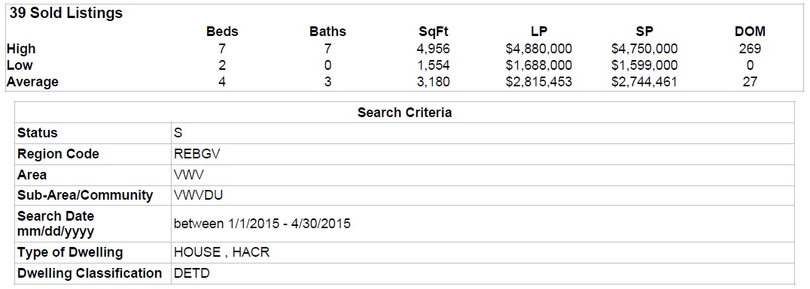The height and width of the screenshot is (289, 810).
Task: Click the 39 Sold Listings heading
Action: point(66,14)
